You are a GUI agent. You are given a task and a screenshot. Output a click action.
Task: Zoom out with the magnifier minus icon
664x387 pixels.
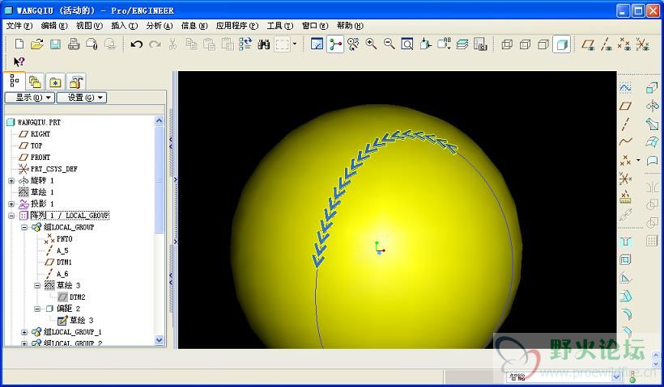click(x=389, y=44)
